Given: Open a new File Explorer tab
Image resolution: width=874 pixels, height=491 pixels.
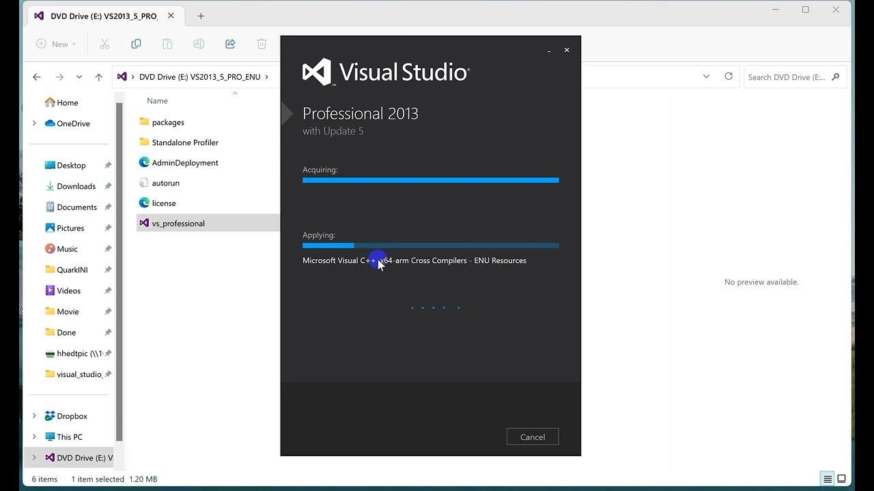Looking at the screenshot, I should tap(201, 16).
